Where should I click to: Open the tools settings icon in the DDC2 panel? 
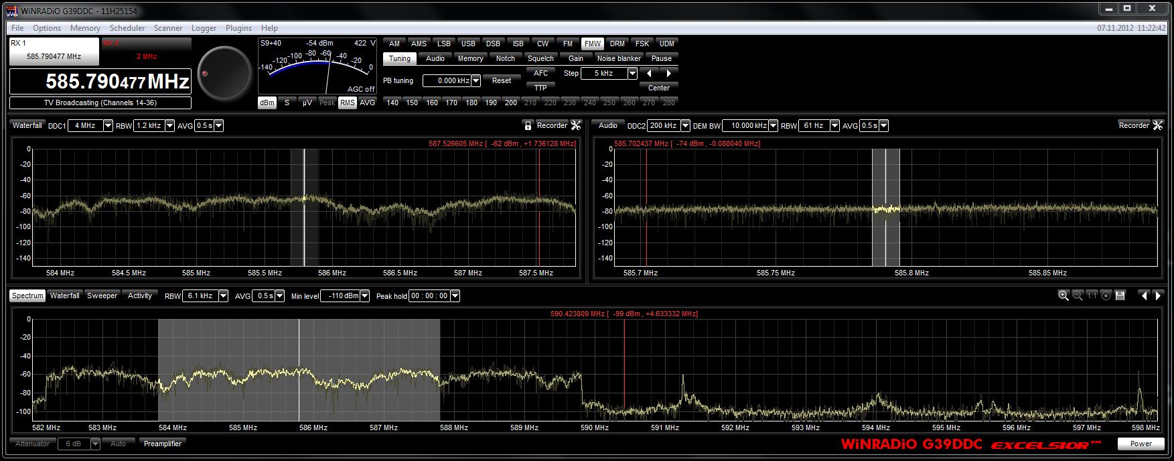point(1157,125)
